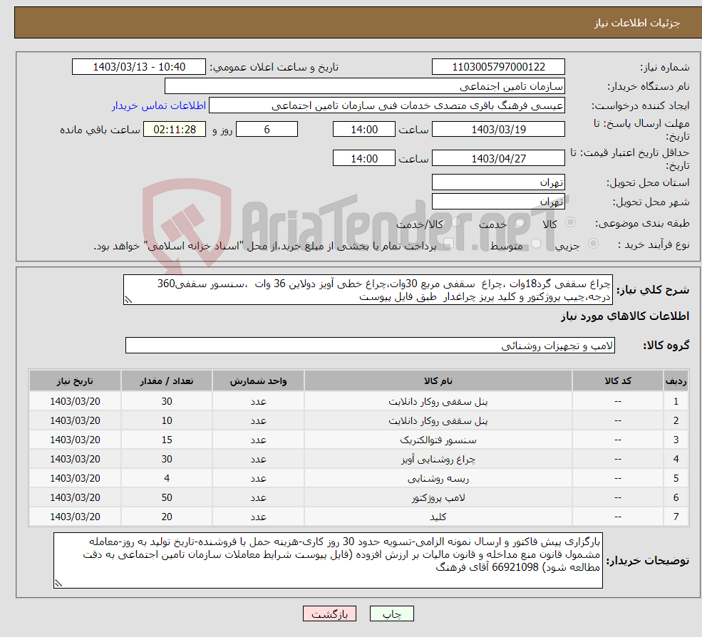Click the تعداد / مقدار column header
The image size is (702, 637).
[x=167, y=381]
